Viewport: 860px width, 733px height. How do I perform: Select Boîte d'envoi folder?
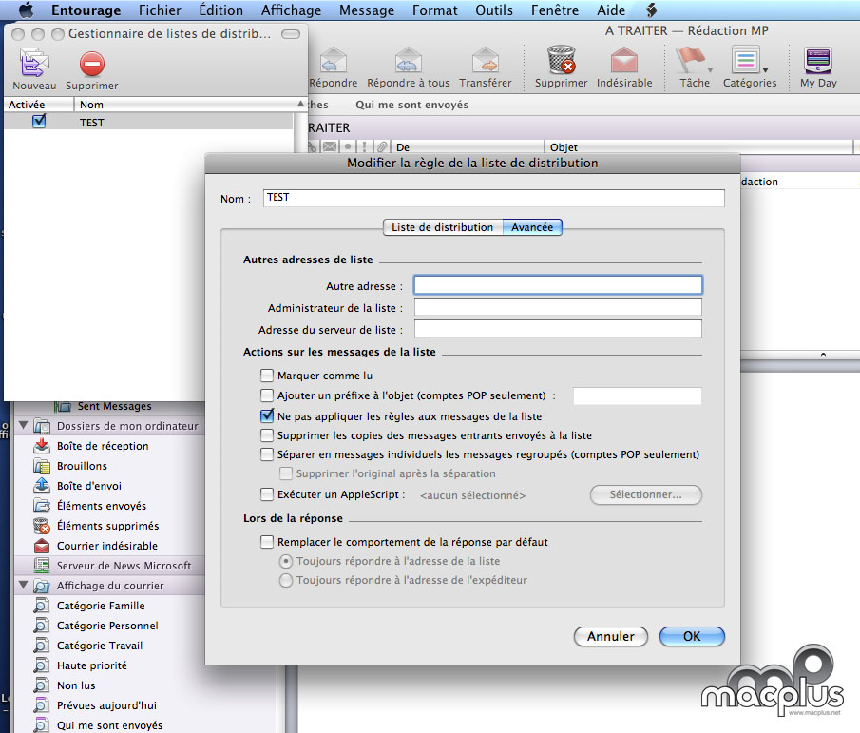(89, 486)
